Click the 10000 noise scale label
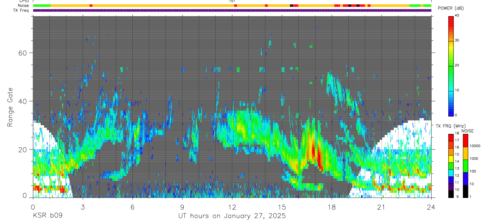Image resolution: width=485 pixels, height=224 pixels. [475, 146]
